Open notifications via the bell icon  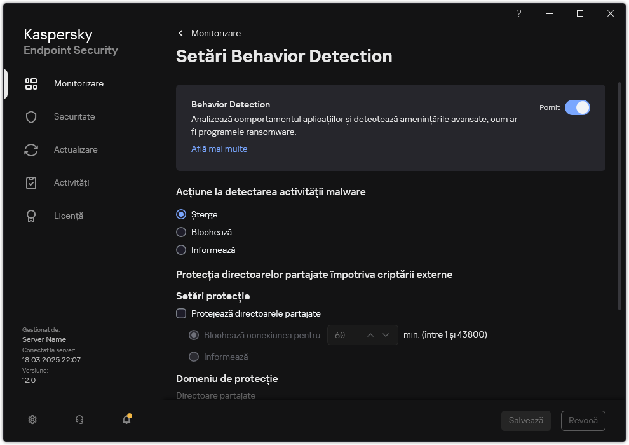pos(126,420)
